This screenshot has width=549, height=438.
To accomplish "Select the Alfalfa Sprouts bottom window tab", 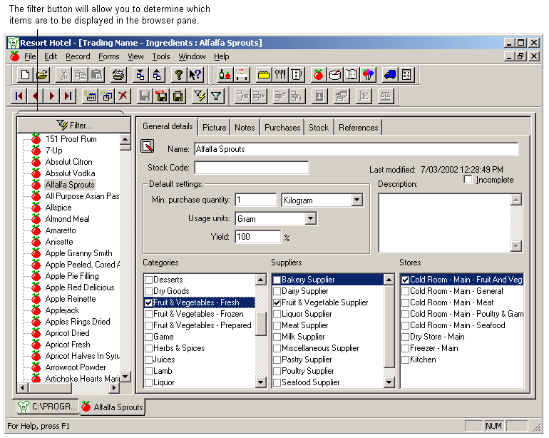I will 113,407.
